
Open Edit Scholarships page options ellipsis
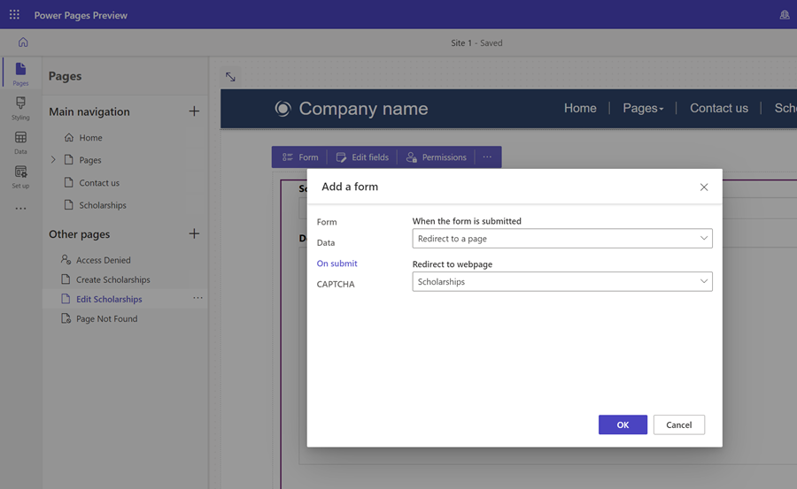click(197, 298)
